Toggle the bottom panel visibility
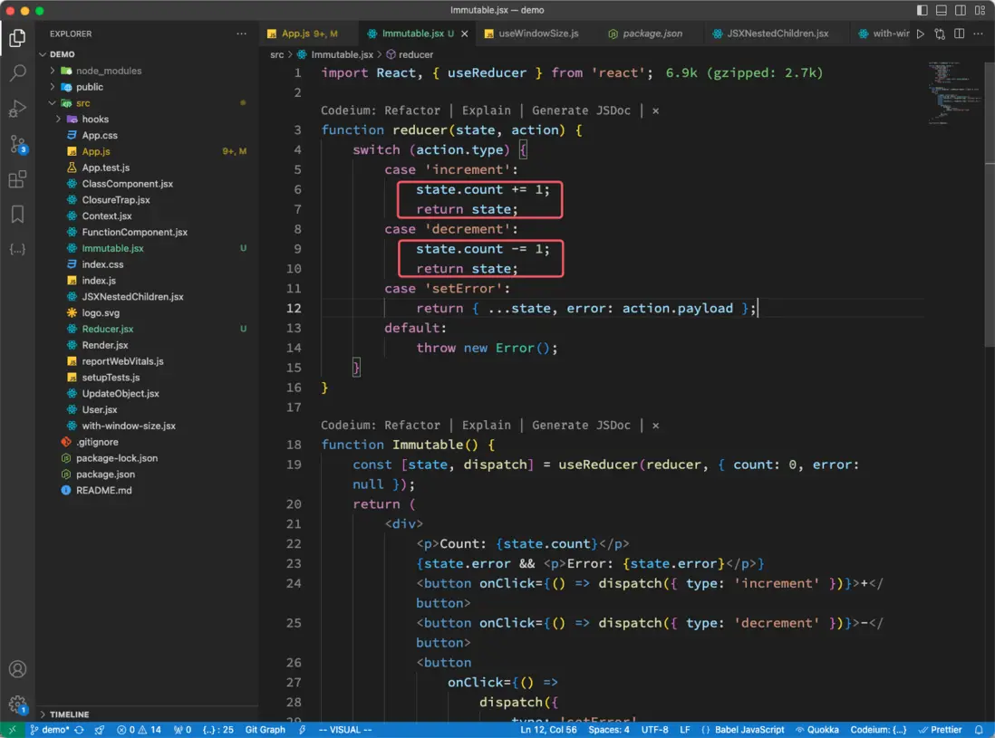Viewport: 995px width, 738px height. pos(942,10)
